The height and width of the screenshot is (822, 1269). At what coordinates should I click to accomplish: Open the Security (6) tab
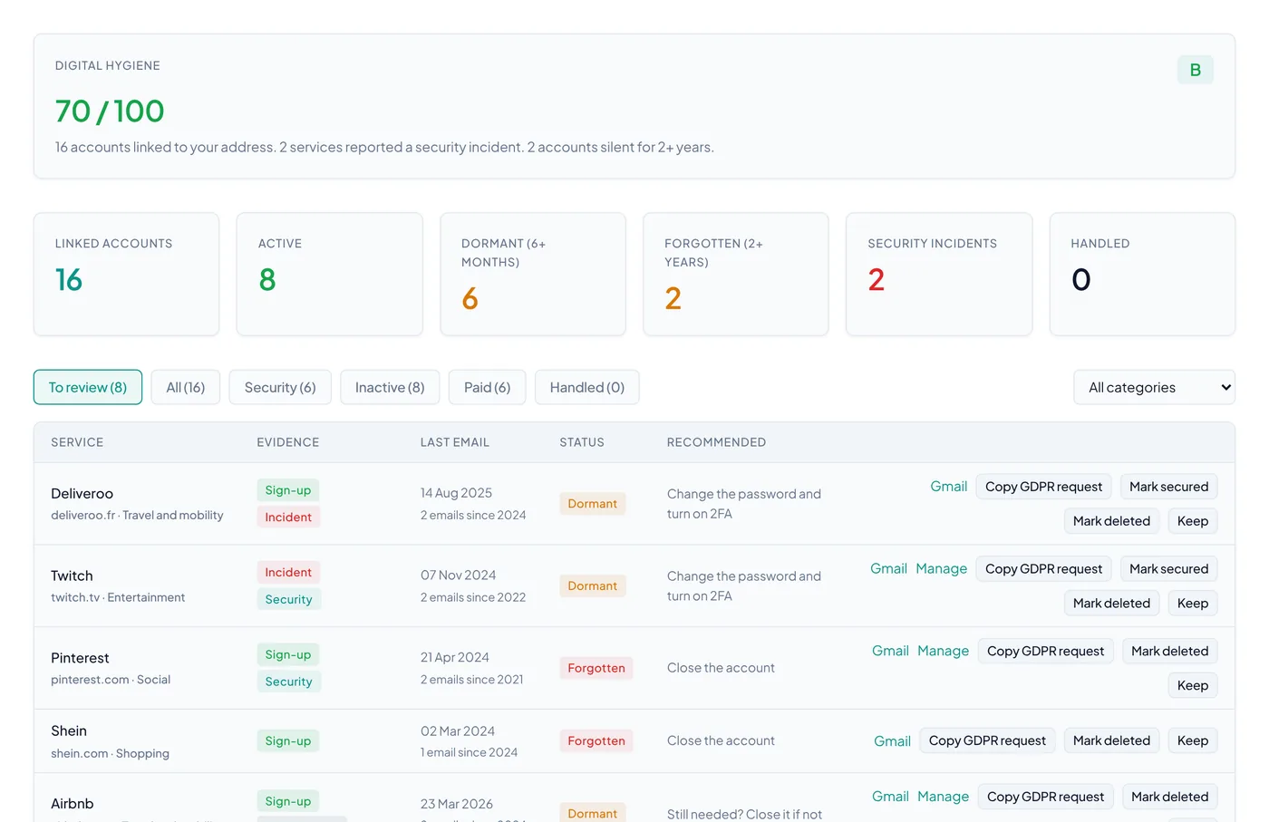tap(280, 387)
